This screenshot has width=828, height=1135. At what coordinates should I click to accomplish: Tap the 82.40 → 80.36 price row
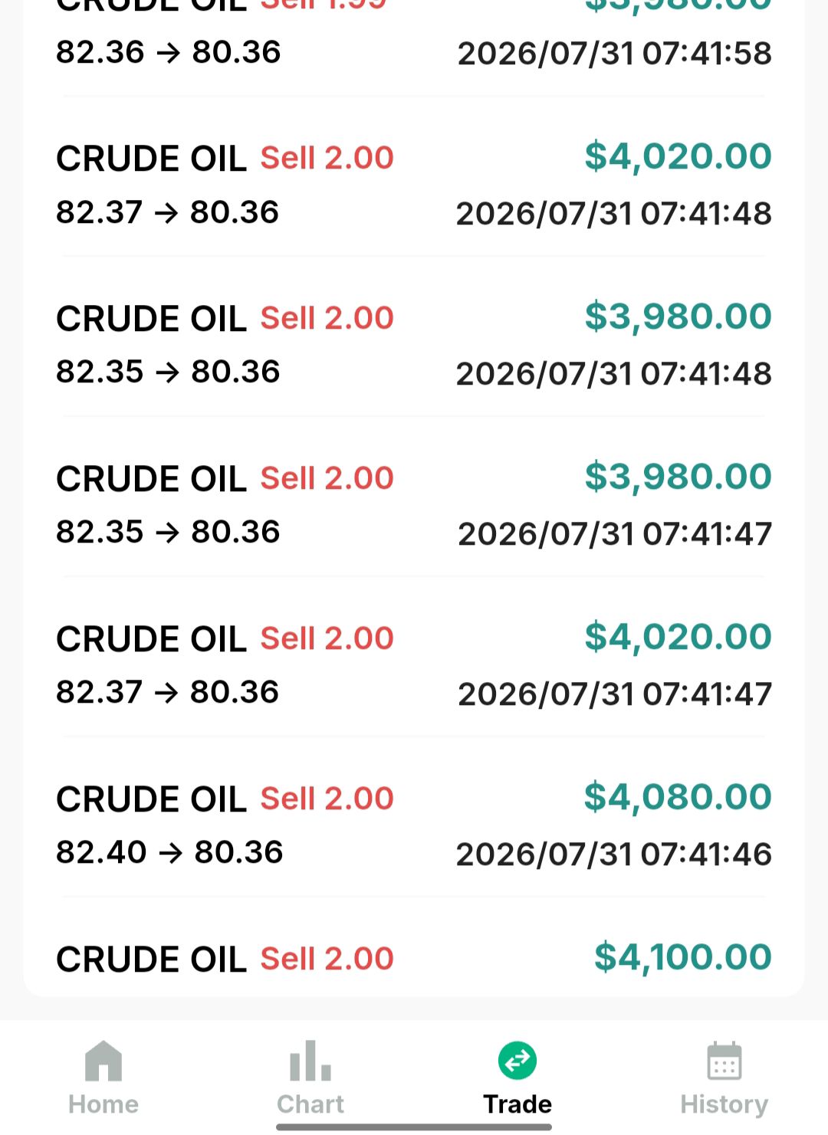click(169, 852)
